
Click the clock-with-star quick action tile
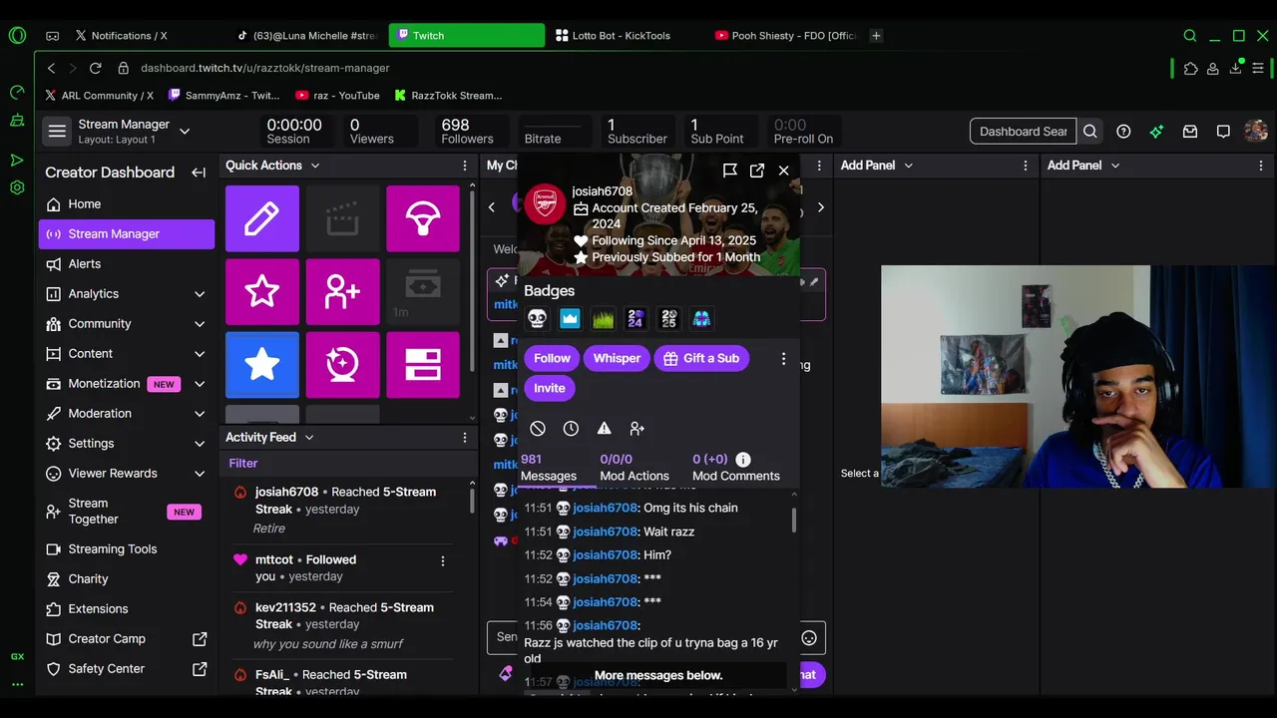[342, 365]
